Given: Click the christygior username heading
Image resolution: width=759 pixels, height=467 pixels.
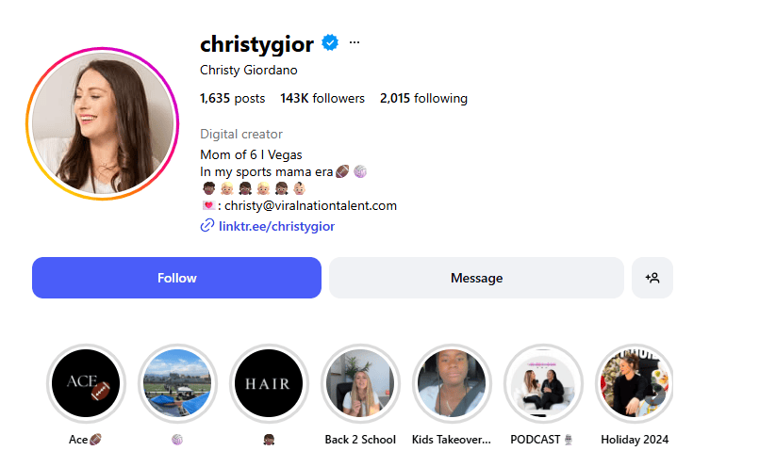Looking at the screenshot, I should (256, 44).
